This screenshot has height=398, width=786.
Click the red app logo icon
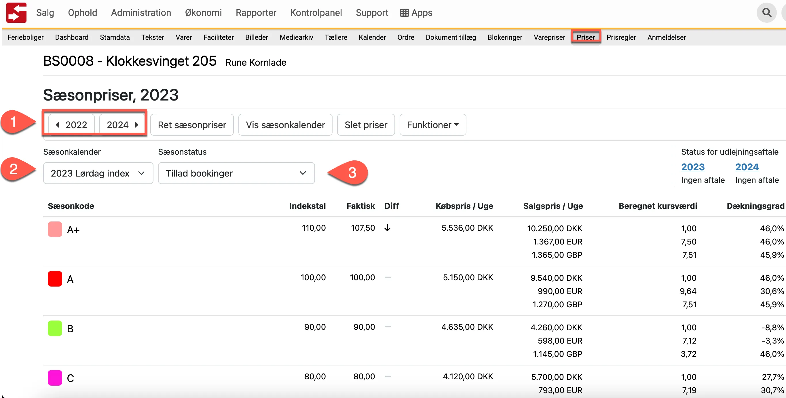tap(16, 12)
